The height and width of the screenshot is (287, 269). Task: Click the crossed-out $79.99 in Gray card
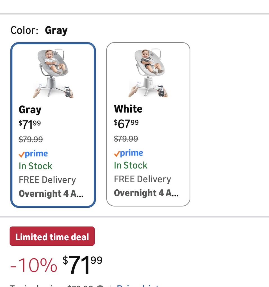(x=31, y=139)
